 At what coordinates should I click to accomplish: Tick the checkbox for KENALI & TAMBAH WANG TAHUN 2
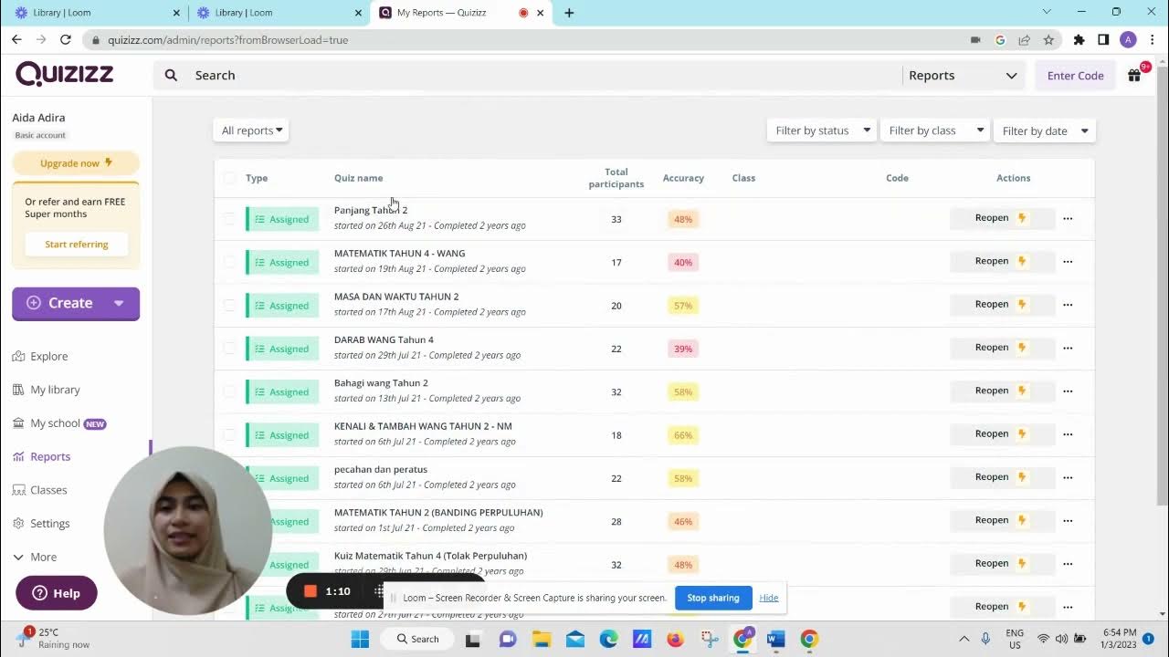point(229,435)
